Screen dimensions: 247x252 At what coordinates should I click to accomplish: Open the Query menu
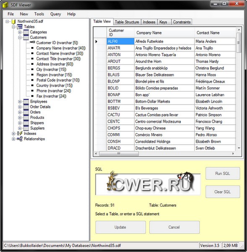[x=55, y=14]
